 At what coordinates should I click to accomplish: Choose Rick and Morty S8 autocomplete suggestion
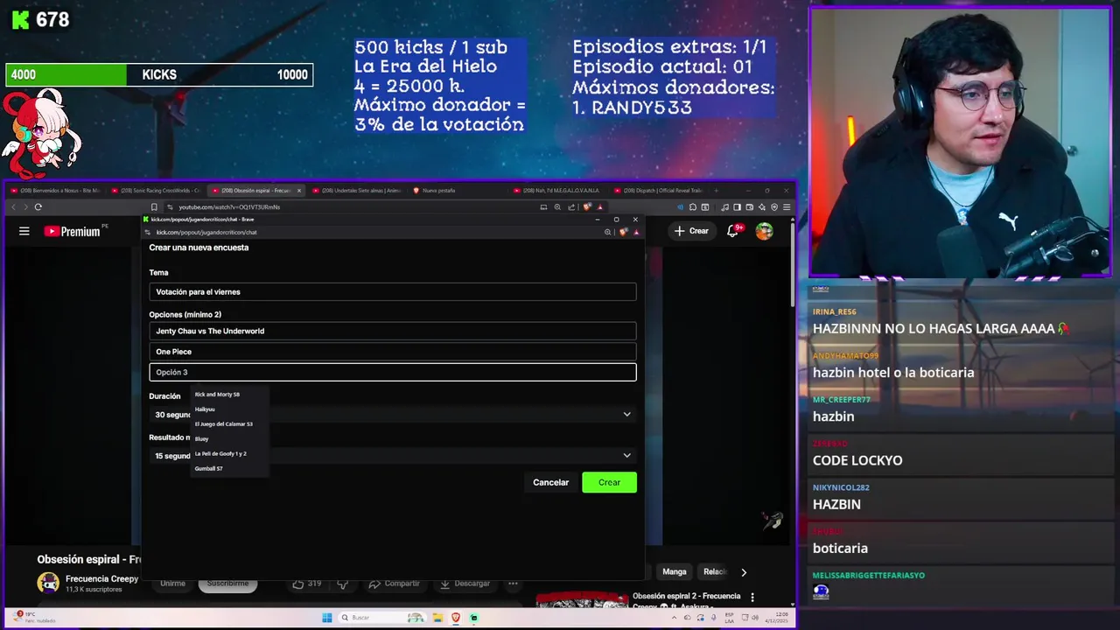229,395
